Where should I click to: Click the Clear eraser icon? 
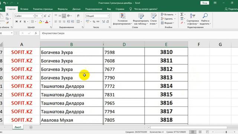[x=182, y=23]
